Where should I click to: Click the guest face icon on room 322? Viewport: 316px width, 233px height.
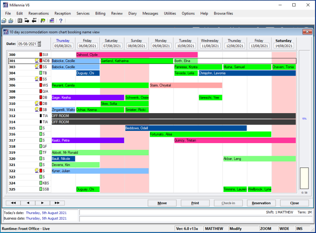click(37, 171)
